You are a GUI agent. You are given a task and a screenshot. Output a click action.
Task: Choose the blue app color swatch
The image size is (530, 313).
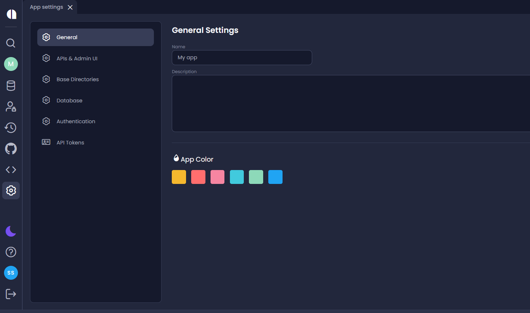pyautogui.click(x=275, y=177)
